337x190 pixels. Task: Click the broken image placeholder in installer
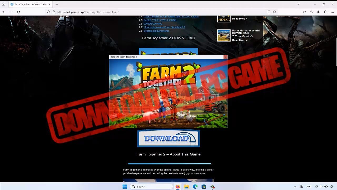pyautogui.click(x=201, y=91)
